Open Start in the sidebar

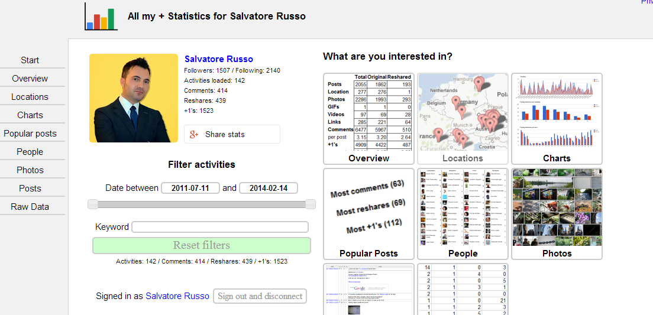pos(30,60)
